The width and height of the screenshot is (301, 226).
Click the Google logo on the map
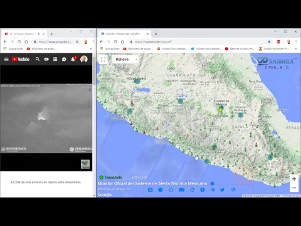105,195
